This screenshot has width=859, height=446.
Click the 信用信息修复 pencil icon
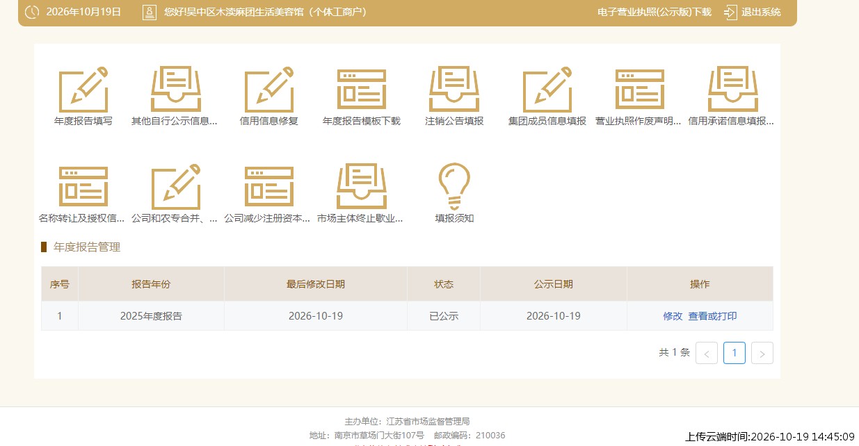269,89
